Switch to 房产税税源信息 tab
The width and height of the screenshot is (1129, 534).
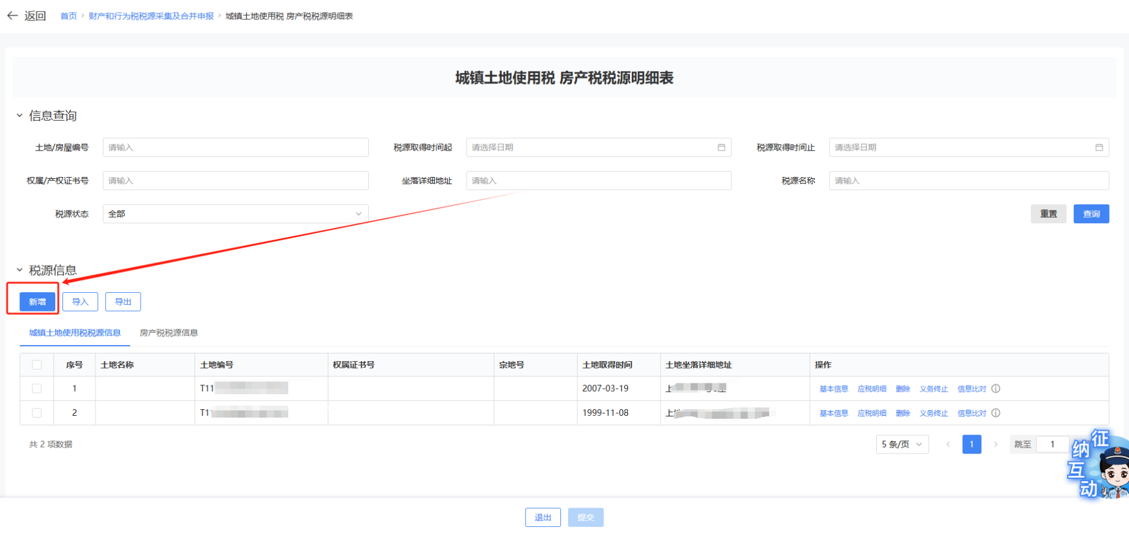click(169, 333)
